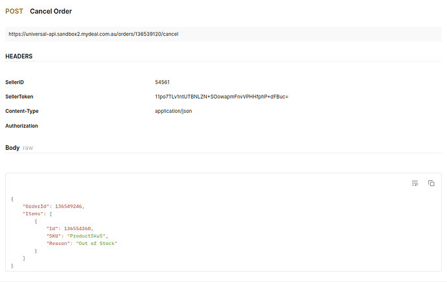447x282 pixels.
Task: Select the Content-Type header name
Action: tap(22, 111)
